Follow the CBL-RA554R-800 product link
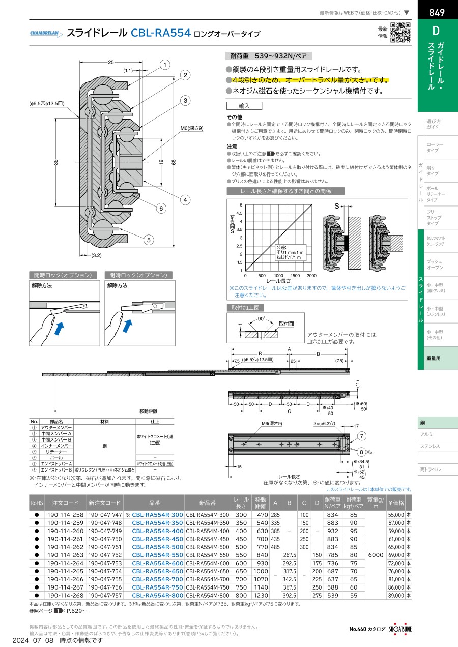The width and height of the screenshot is (458, 647). 157,594
